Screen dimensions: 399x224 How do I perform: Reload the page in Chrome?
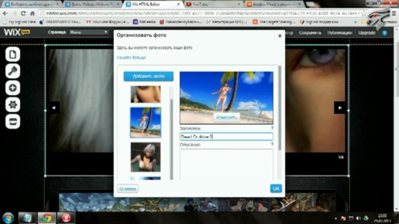click(23, 13)
